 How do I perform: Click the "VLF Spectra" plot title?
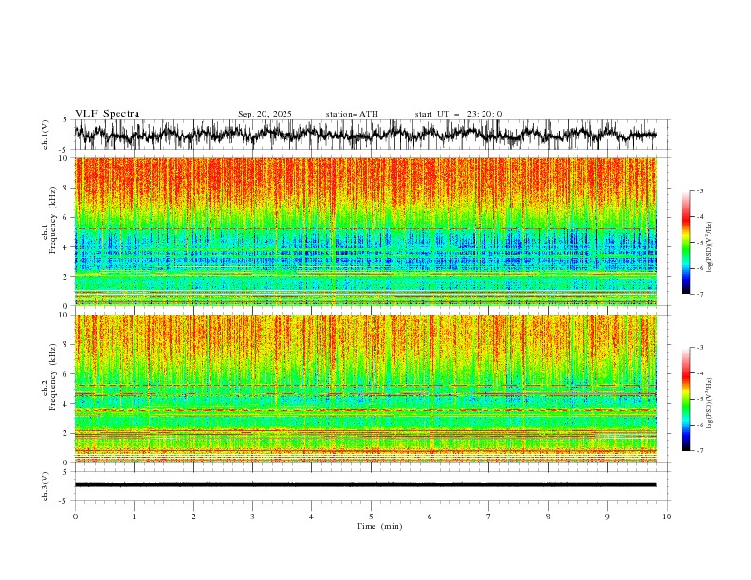[x=107, y=114]
